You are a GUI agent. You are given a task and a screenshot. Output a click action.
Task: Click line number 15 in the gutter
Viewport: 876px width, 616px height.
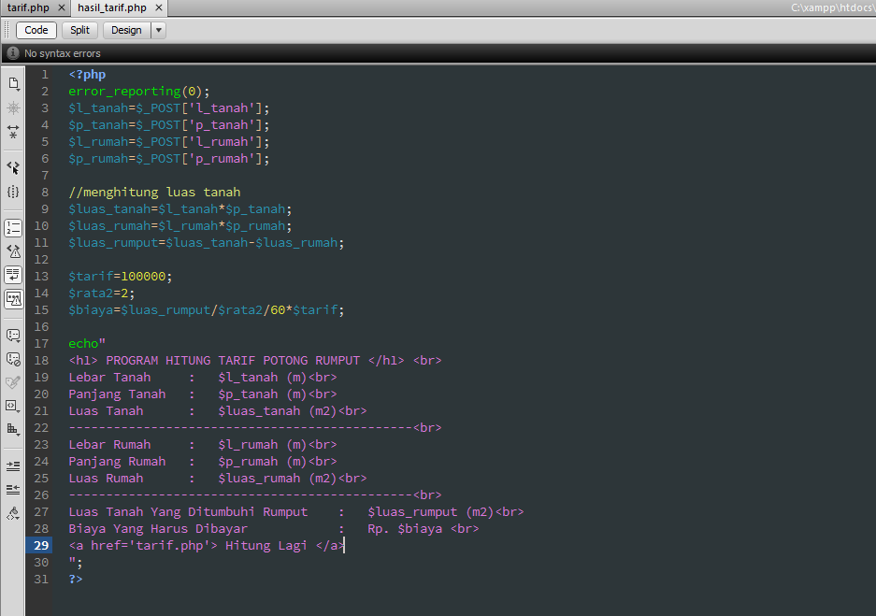coord(41,309)
